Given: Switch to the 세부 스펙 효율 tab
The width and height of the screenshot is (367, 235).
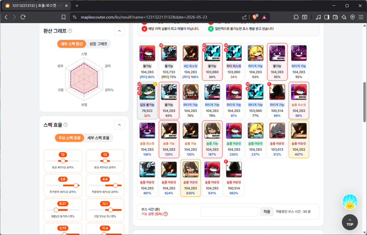Looking at the screenshot, I should click(x=98, y=138).
